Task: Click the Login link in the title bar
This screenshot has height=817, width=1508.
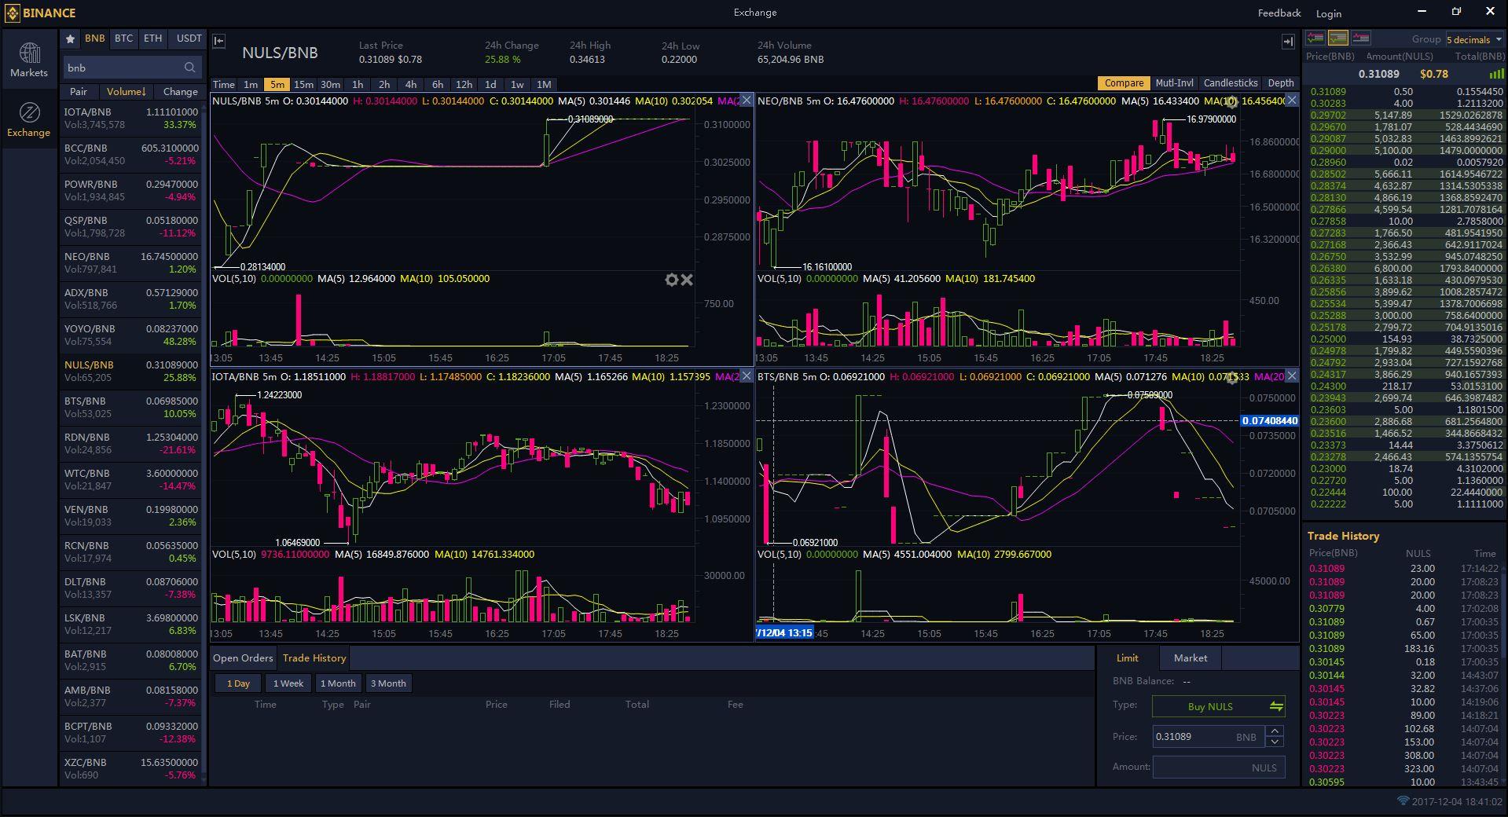Action: (1328, 13)
